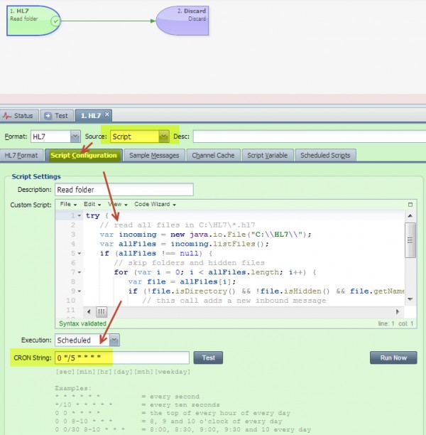Click the editor scroll down arrow

[x=410, y=299]
